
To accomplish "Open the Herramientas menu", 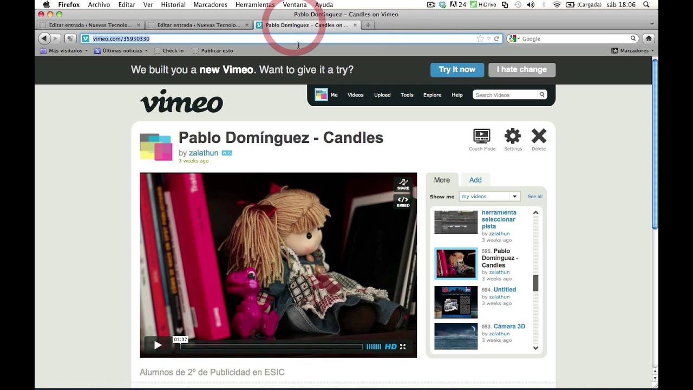I will pyautogui.click(x=255, y=4).
